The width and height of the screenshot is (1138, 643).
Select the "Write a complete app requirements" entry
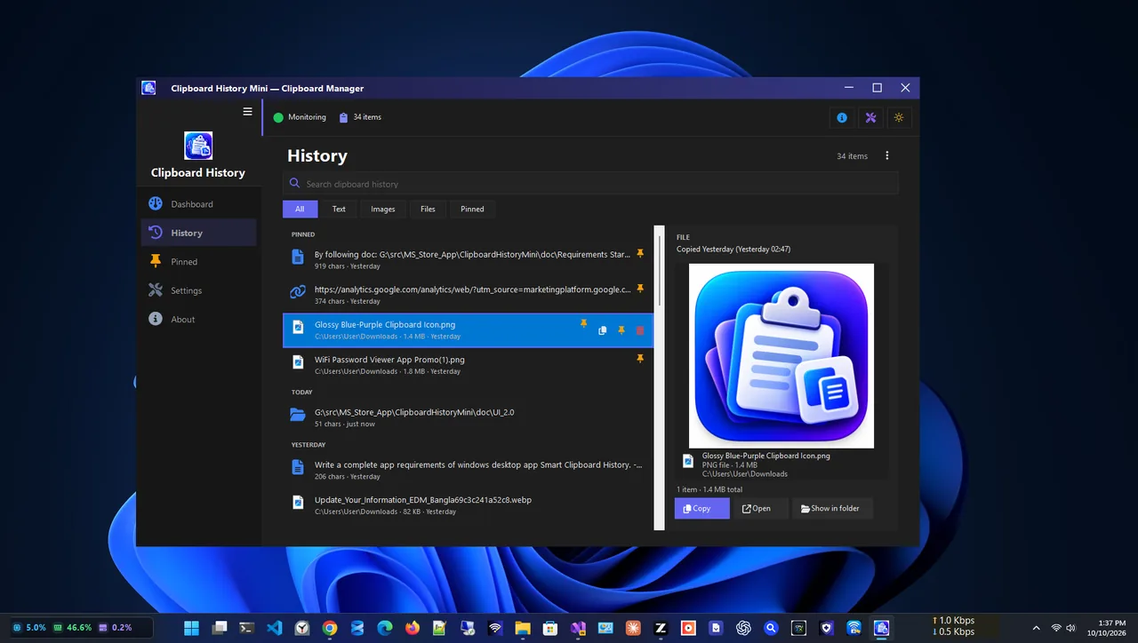[x=468, y=470]
